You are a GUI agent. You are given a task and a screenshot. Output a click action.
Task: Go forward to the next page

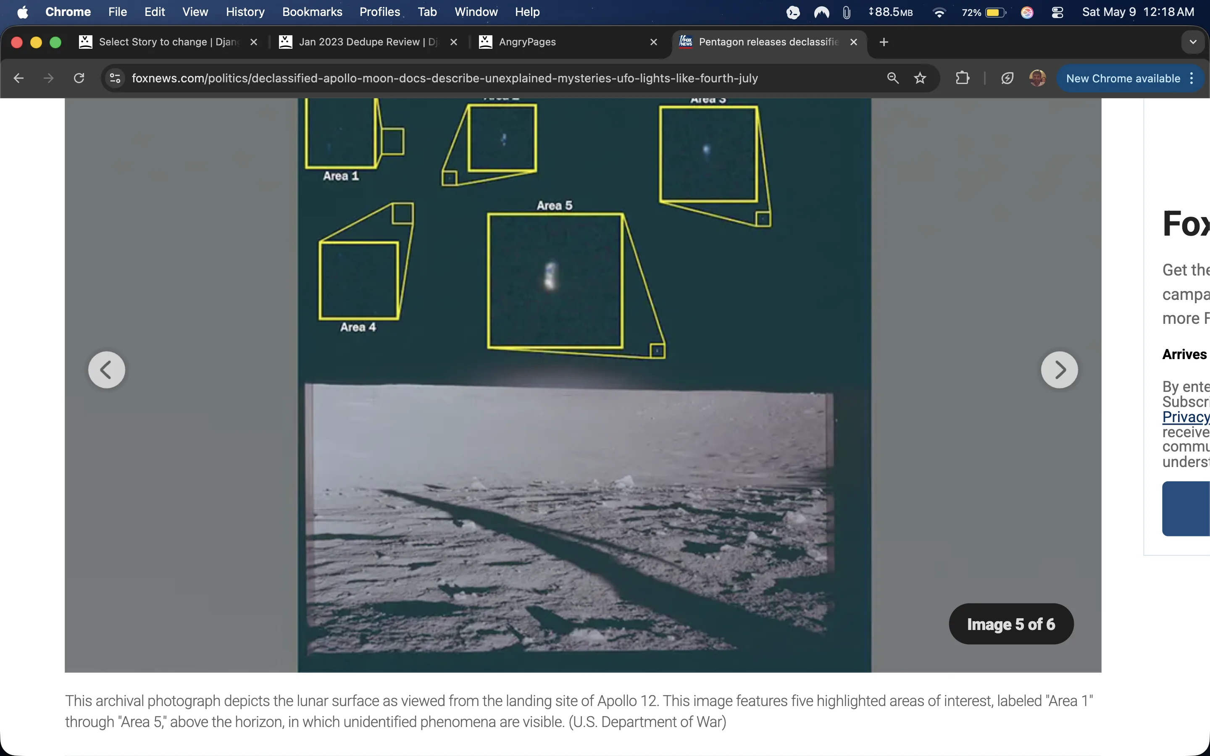click(48, 78)
